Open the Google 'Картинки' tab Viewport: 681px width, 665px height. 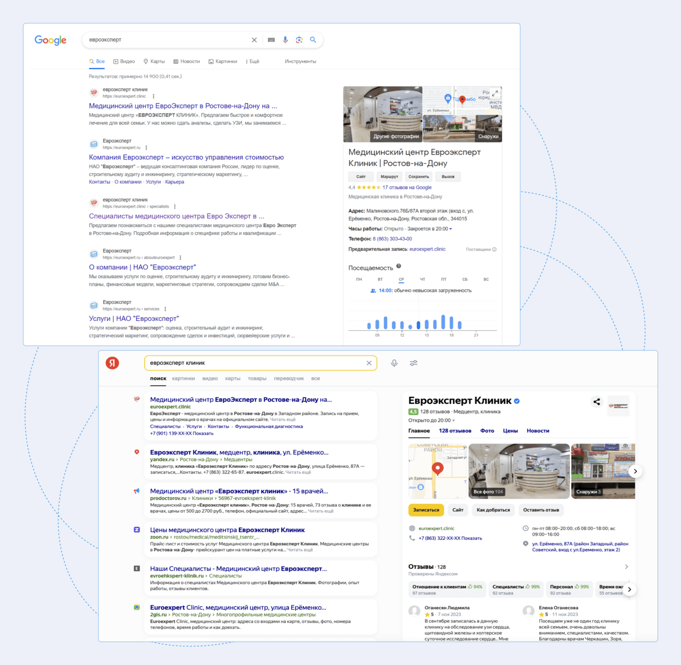pyautogui.click(x=223, y=61)
